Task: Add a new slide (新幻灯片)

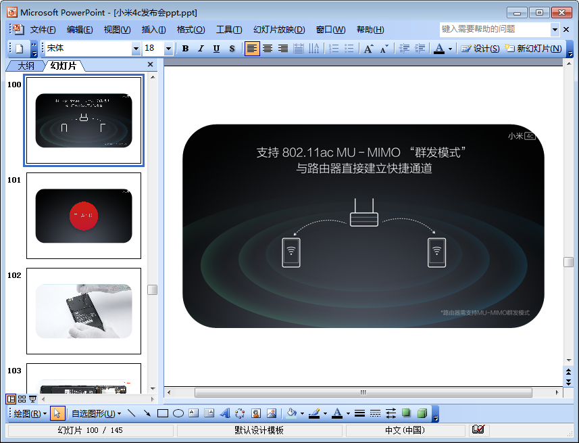Action: coord(533,49)
